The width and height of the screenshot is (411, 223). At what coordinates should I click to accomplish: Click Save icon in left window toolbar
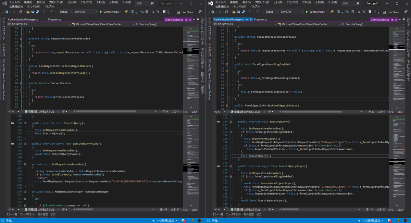point(33,12)
